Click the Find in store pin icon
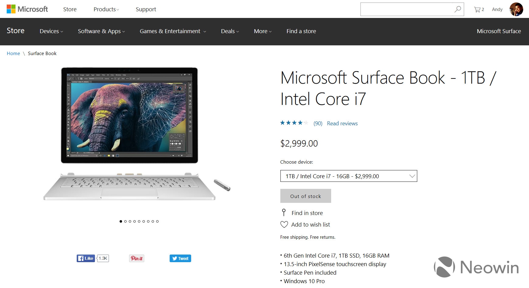The image size is (529, 288). (284, 212)
